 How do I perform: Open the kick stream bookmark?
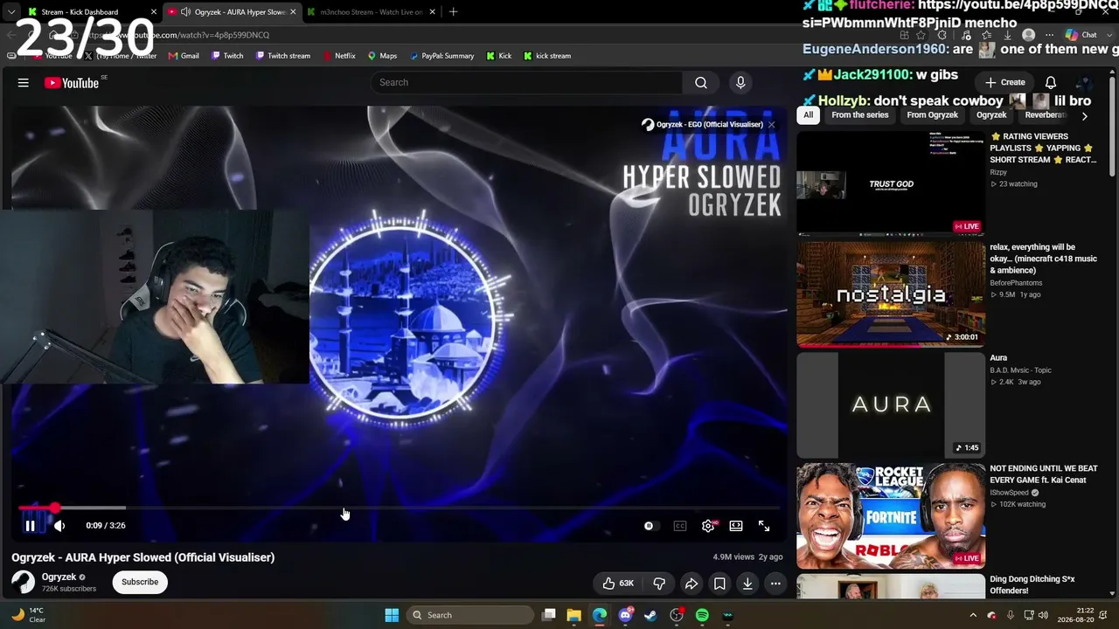coord(547,56)
